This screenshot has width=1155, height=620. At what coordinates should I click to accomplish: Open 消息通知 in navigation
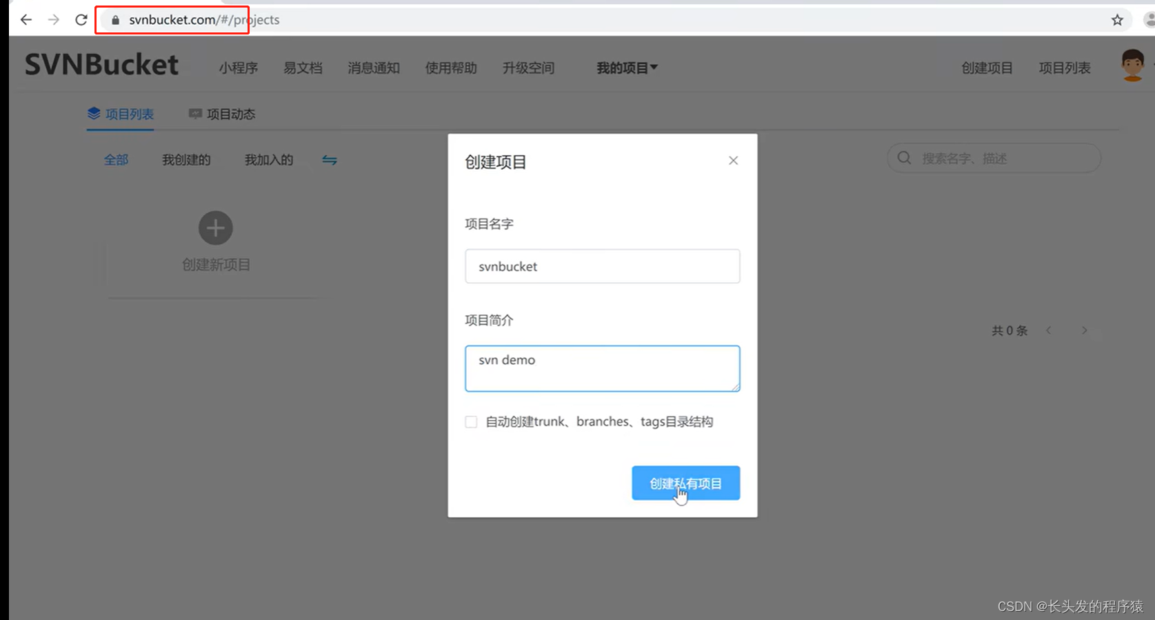374,68
